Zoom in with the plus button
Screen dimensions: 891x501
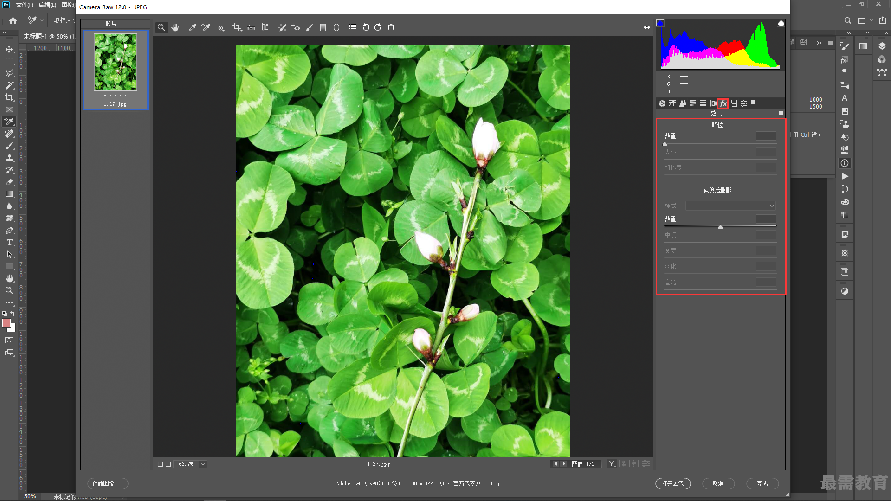click(x=168, y=464)
